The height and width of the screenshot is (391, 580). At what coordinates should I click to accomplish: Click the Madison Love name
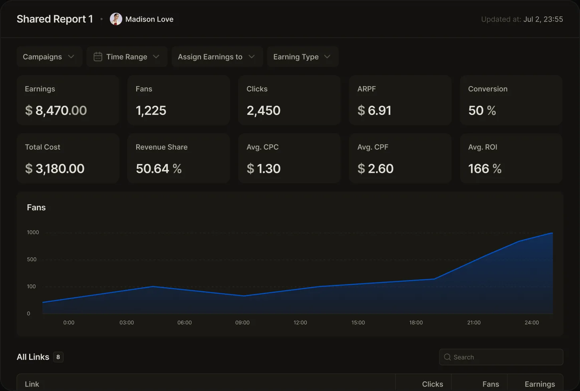pyautogui.click(x=149, y=19)
